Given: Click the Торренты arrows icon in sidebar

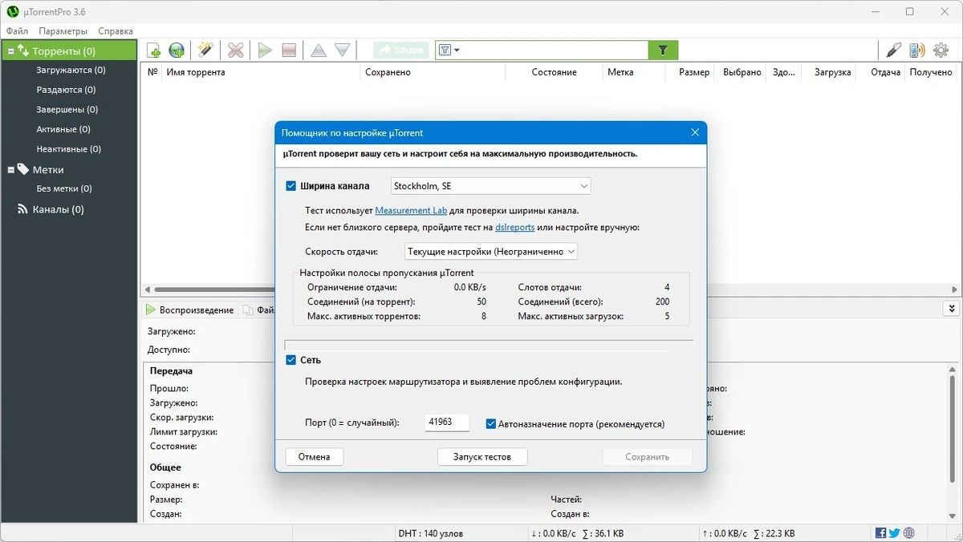Looking at the screenshot, I should (x=23, y=51).
